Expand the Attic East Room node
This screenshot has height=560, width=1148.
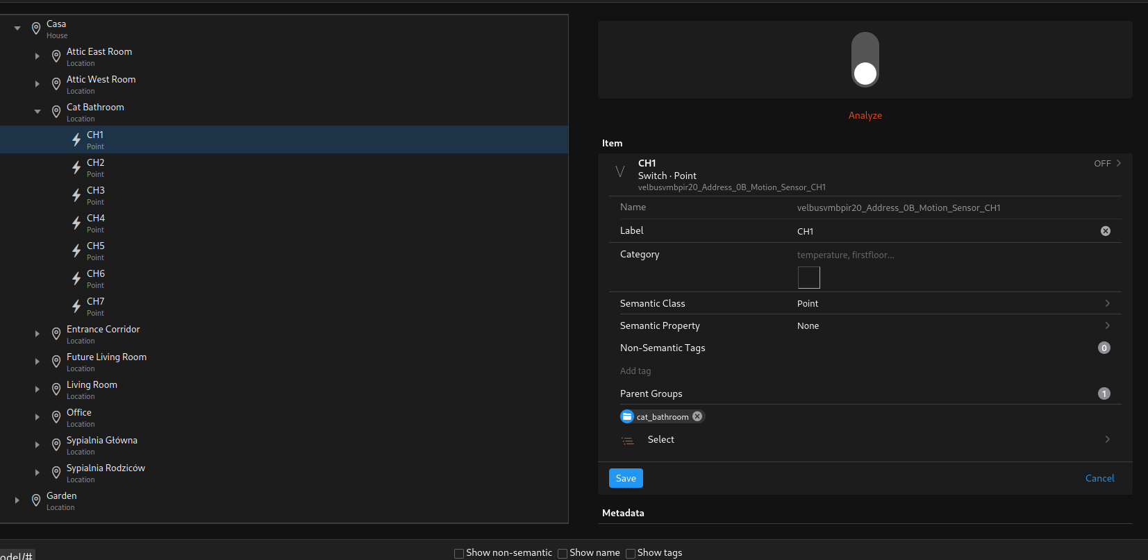pos(38,56)
